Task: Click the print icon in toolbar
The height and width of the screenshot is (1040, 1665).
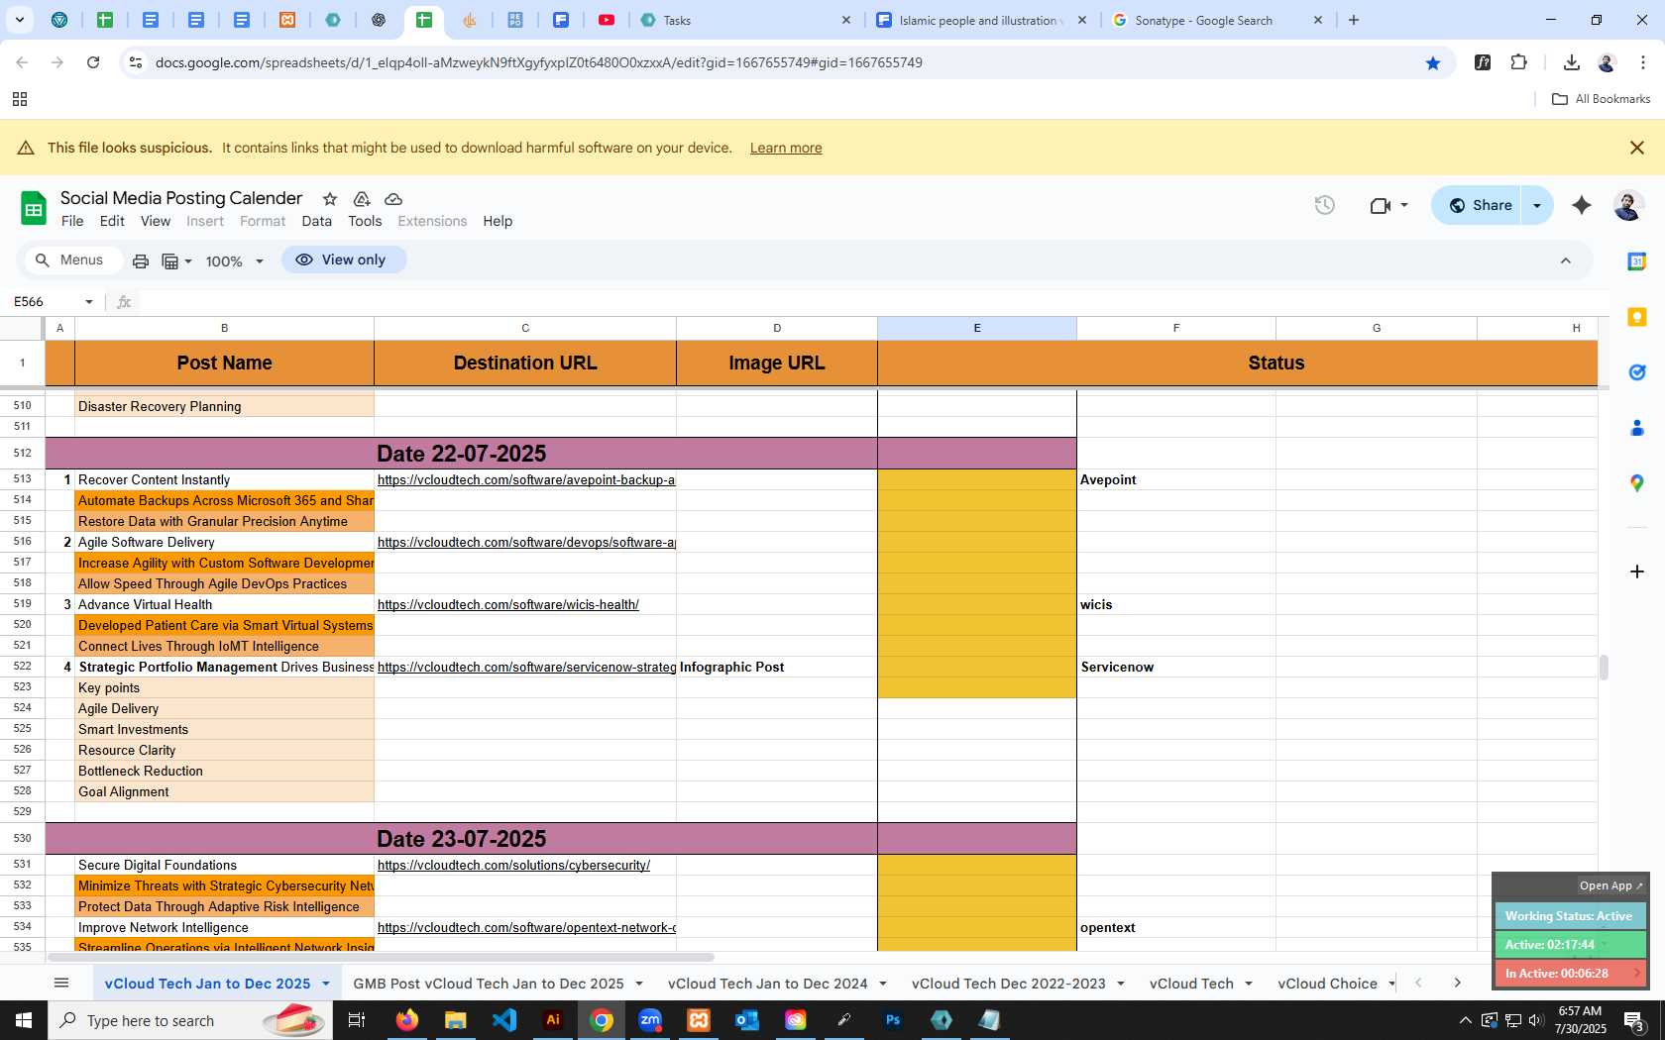Action: [x=141, y=260]
